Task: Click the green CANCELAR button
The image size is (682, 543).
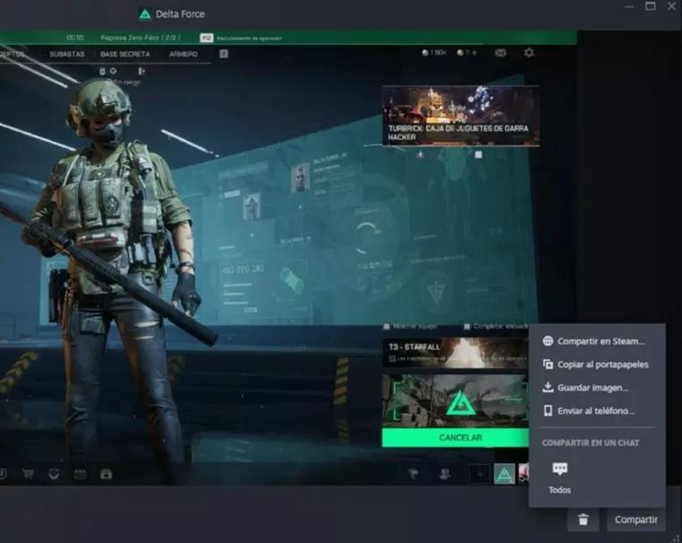Action: pyautogui.click(x=455, y=437)
